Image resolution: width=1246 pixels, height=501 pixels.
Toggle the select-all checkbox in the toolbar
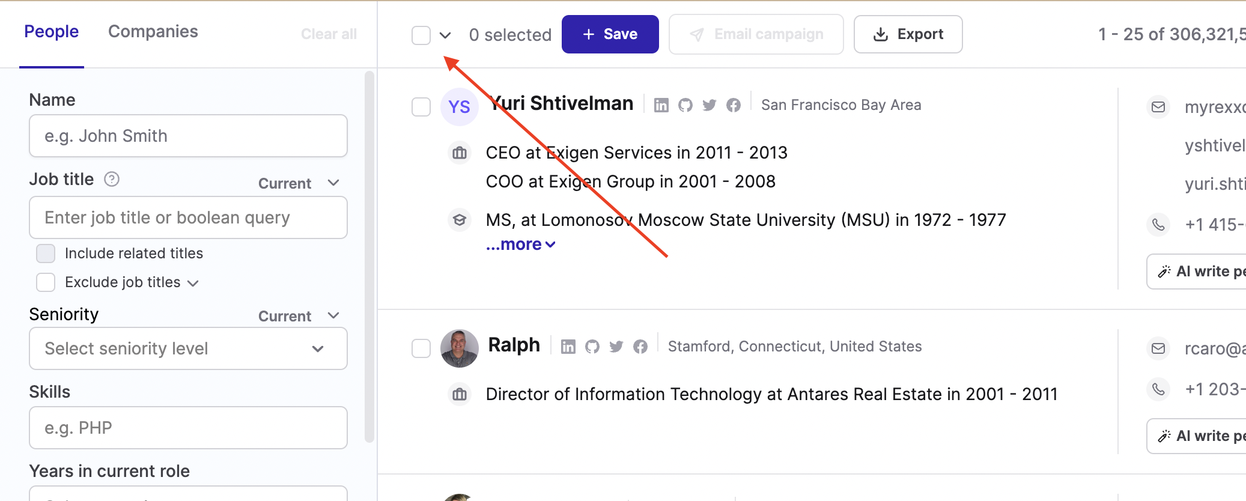(x=421, y=35)
